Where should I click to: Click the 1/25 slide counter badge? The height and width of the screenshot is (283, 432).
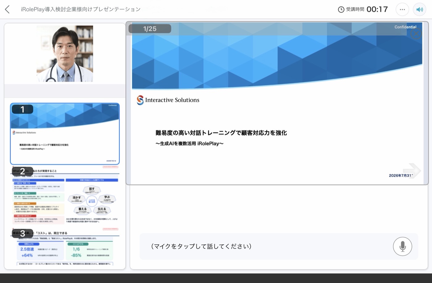coord(150,29)
